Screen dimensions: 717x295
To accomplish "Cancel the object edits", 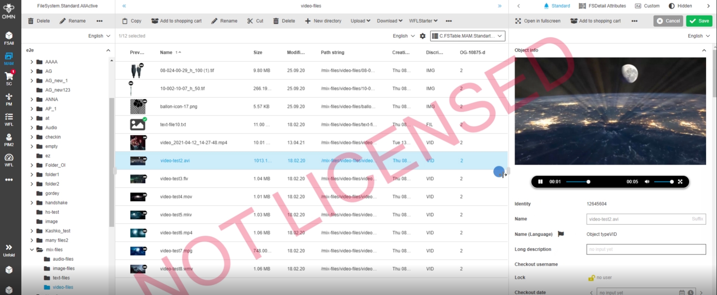I will coord(668,21).
